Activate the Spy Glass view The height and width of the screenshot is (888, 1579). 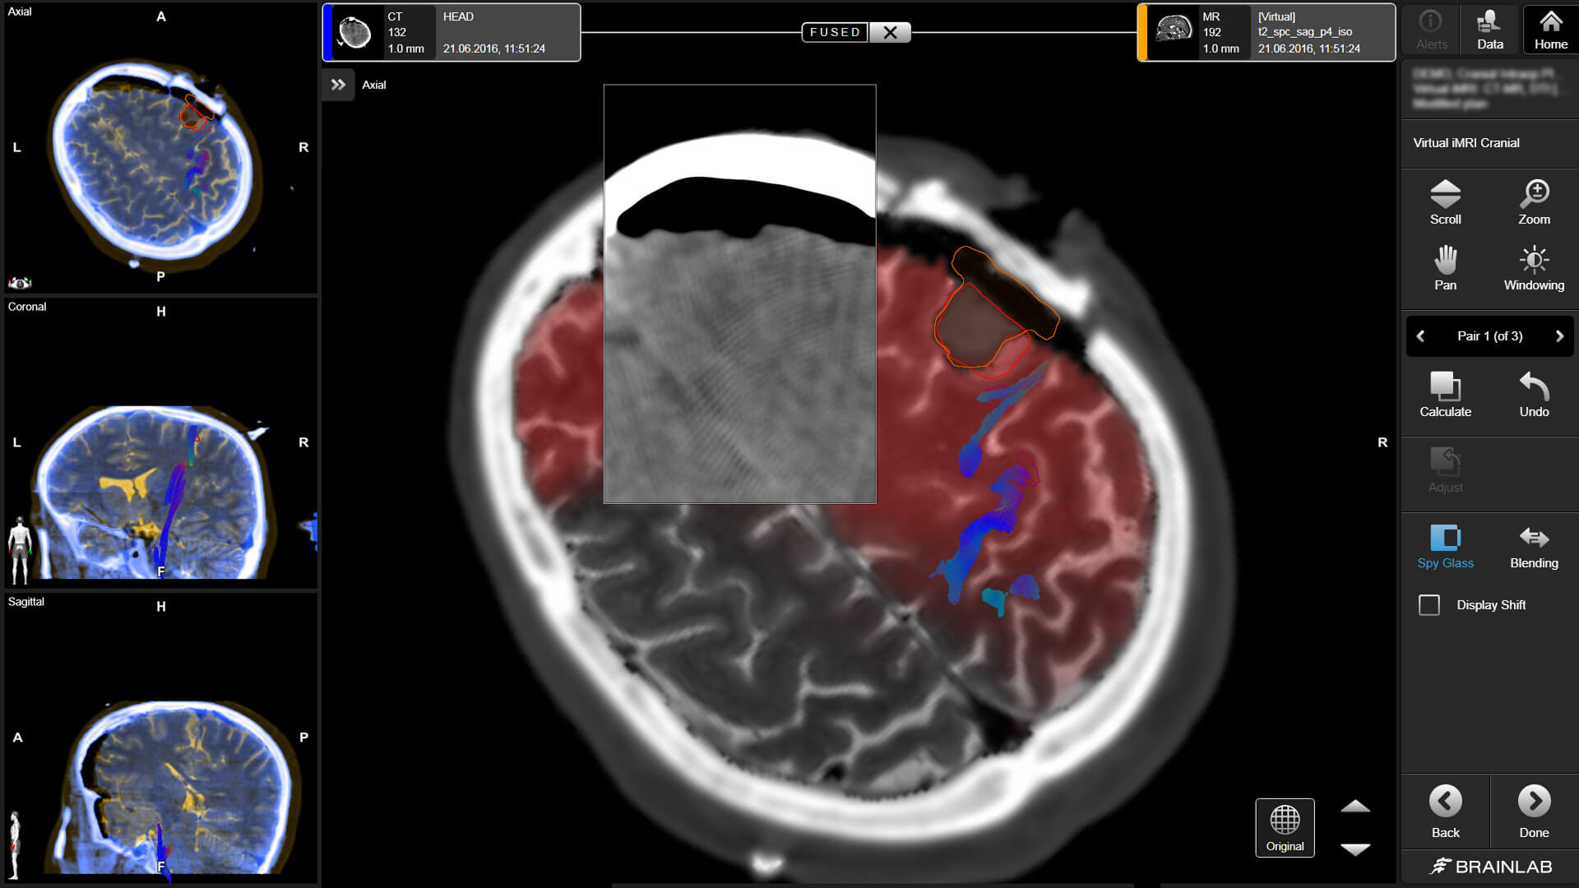coord(1445,547)
